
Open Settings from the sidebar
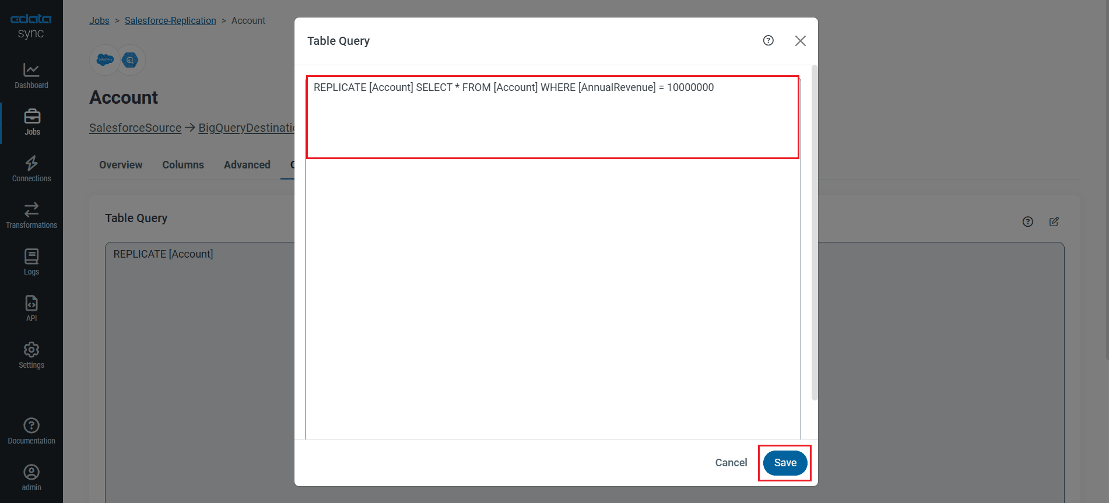click(31, 356)
